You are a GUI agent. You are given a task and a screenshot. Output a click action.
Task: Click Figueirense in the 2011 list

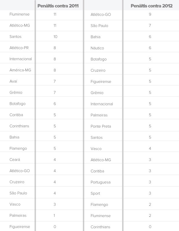coord(20,227)
